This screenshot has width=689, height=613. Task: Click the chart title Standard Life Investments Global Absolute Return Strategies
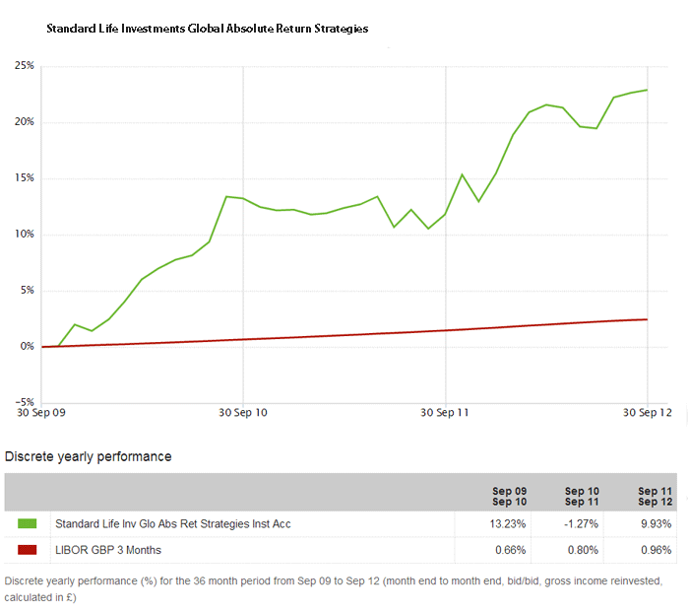click(x=208, y=29)
